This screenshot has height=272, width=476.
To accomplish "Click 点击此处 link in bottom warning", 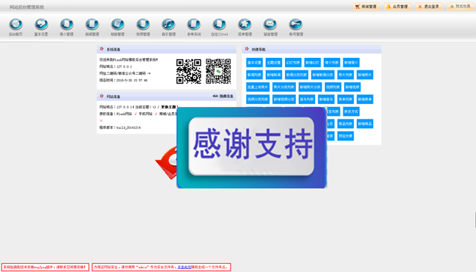I will pos(185,267).
